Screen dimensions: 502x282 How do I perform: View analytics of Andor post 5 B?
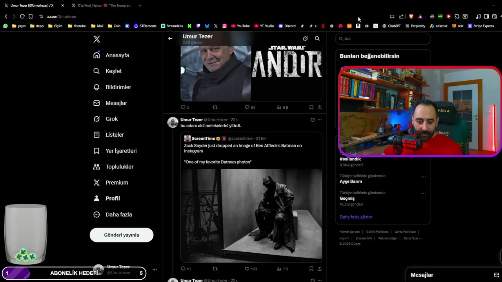pos(282,107)
